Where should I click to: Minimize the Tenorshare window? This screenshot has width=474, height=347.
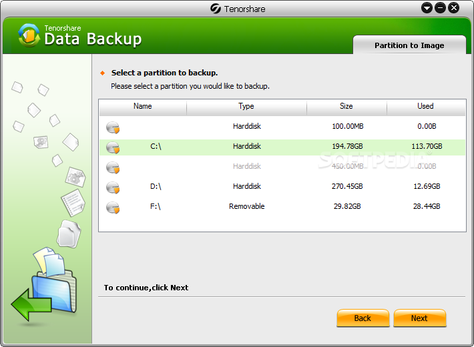pos(440,8)
